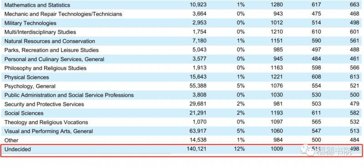Click the 1,754 count for Multi/Interdisciplinary Studies
Image resolution: width=364 pixels, height=167 pixels.
pos(199,32)
